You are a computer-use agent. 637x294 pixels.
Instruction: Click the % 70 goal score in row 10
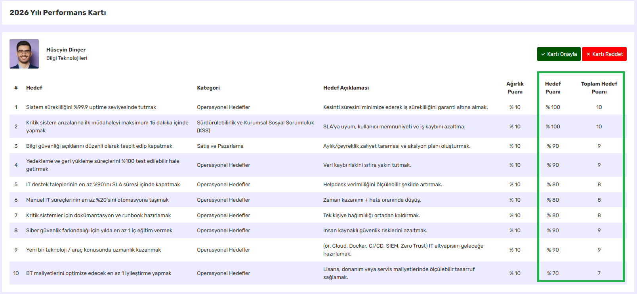(x=553, y=273)
